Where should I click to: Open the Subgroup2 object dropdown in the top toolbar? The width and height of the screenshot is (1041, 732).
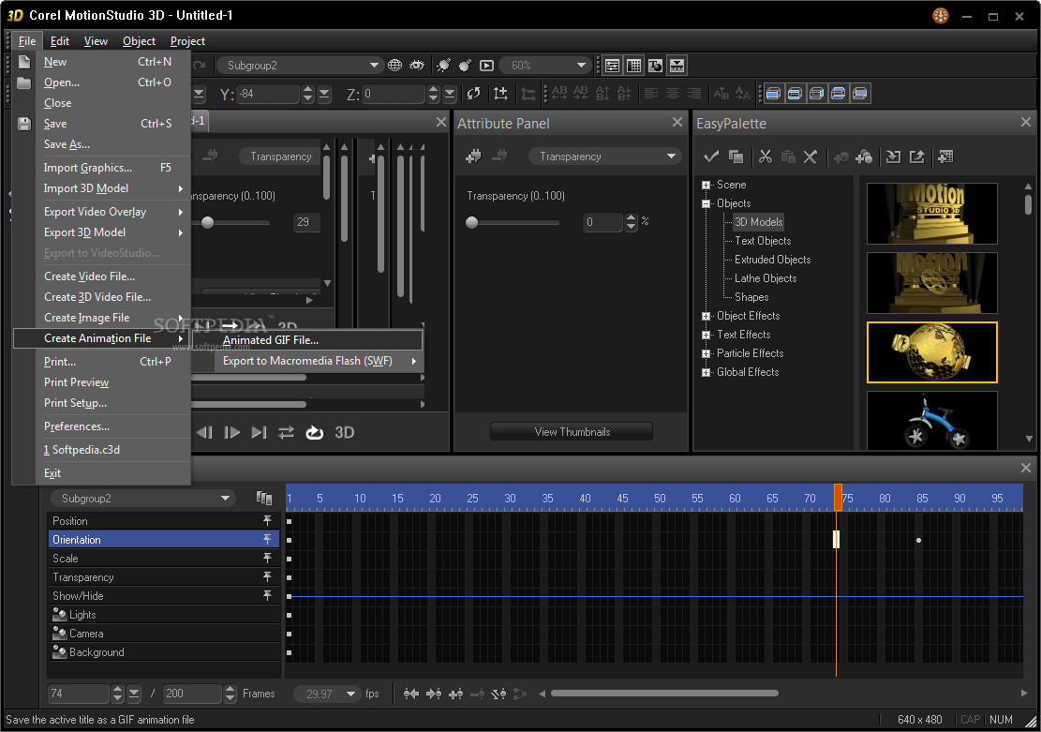374,65
